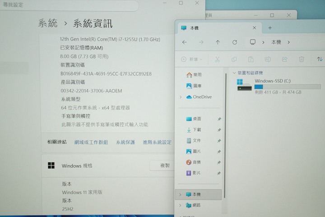Click the pin icon beside 音樂
The image size is (325, 217).
(x=219, y=162)
